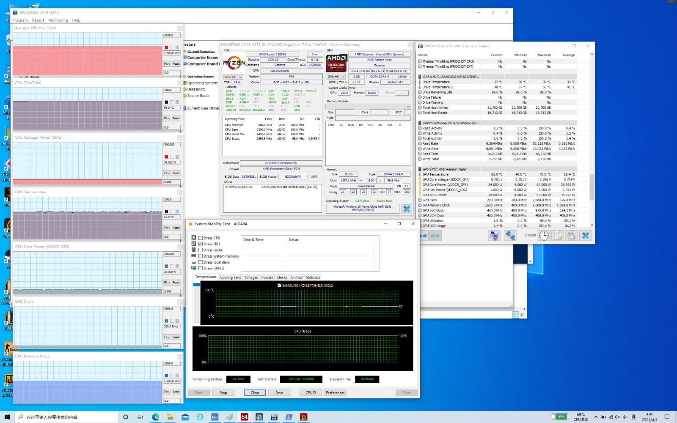Screen dimensions: 677x423
Task: Click the expand arrows icon in Sensor Status
Action: pyautogui.click(x=424, y=236)
